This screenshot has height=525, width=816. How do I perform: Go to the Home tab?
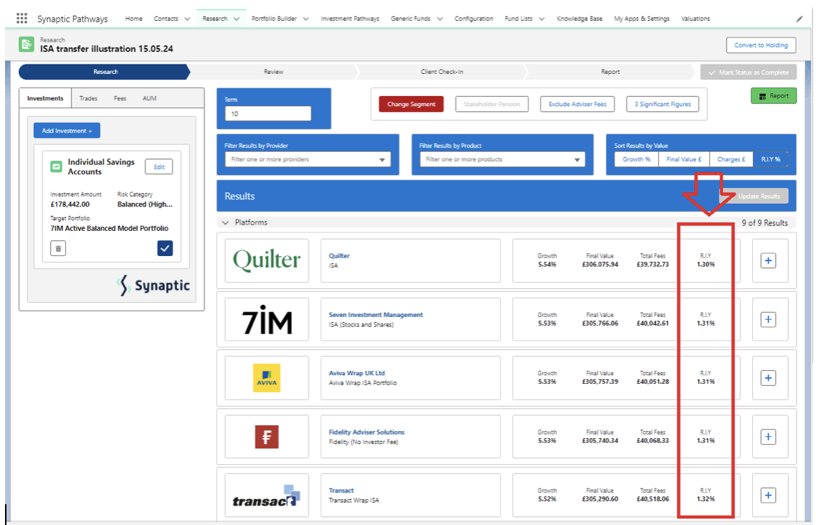(134, 19)
